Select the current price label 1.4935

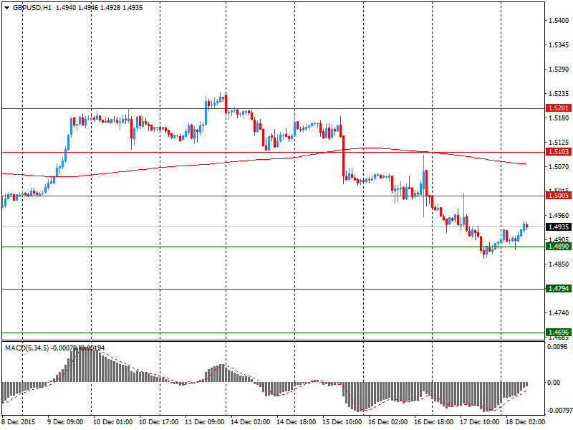click(559, 227)
